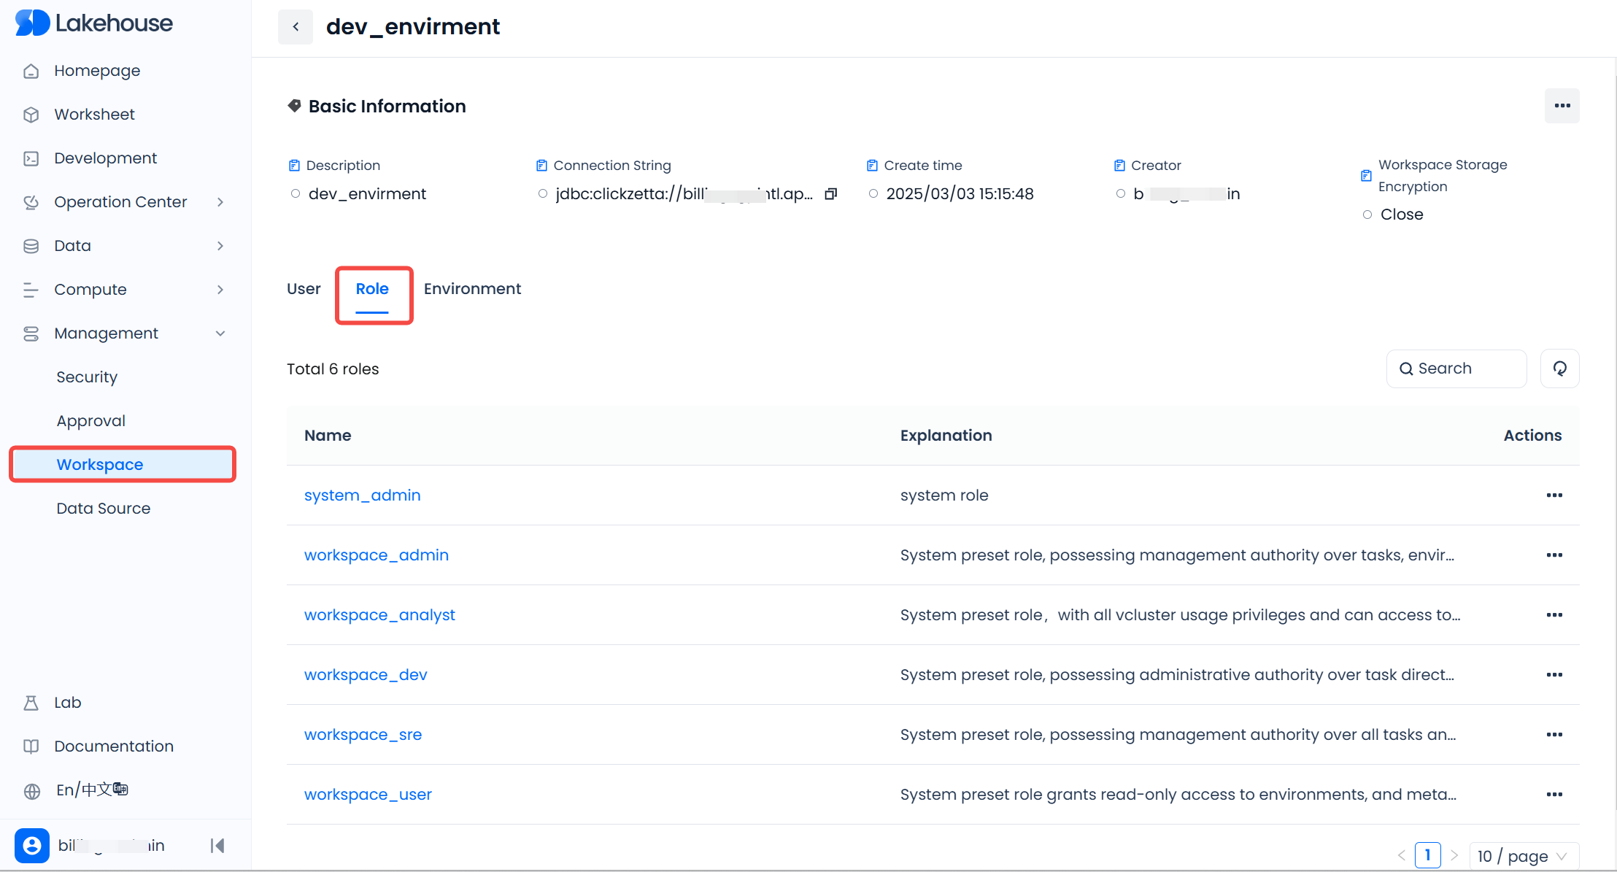
Task: Open Basic Information more options menu
Action: 1562,106
